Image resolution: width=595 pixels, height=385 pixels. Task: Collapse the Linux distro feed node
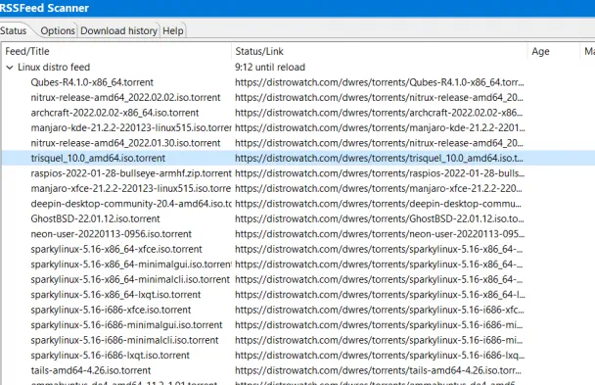10,68
